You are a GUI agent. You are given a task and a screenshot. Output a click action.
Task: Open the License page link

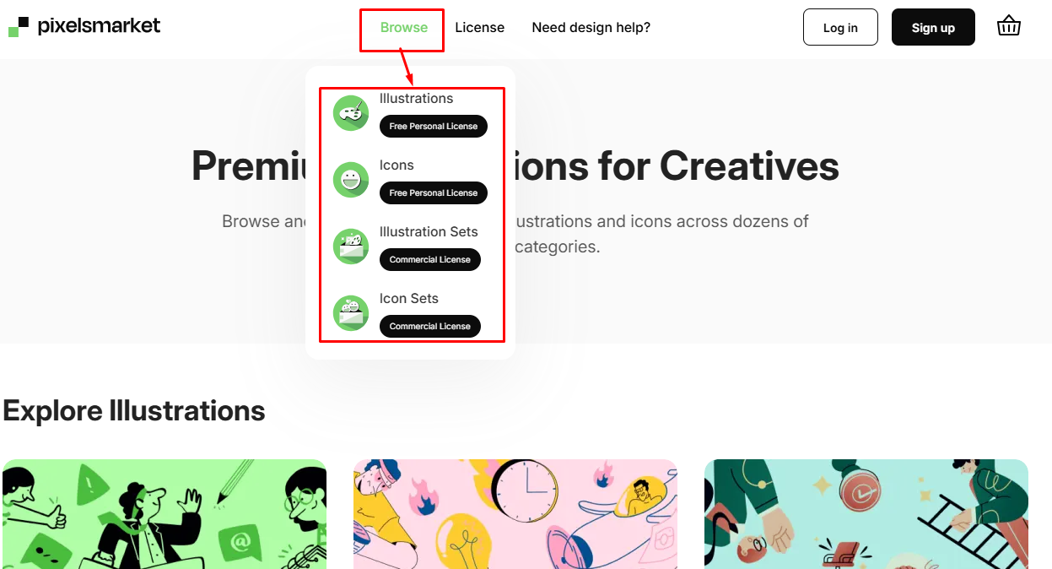[x=479, y=28]
